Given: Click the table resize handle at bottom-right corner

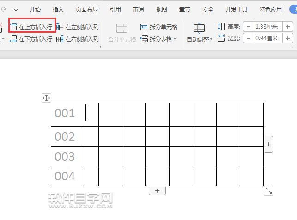Looking at the screenshot, I should click(x=268, y=190).
